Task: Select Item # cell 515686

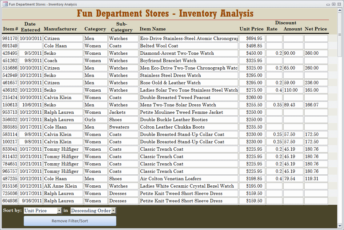Action: coord(10,68)
